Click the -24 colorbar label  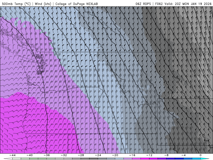(98, 155)
